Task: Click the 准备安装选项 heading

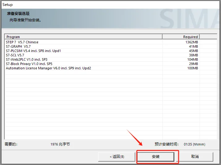Action: 18,14
